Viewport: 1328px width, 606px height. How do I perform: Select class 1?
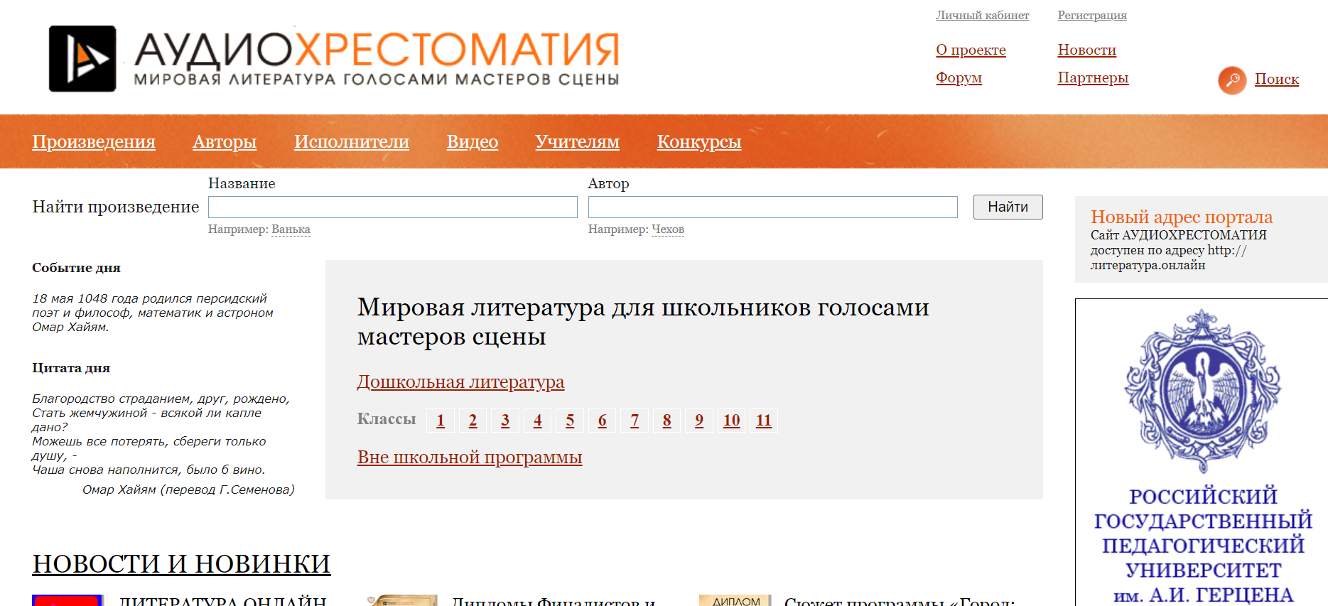click(441, 421)
